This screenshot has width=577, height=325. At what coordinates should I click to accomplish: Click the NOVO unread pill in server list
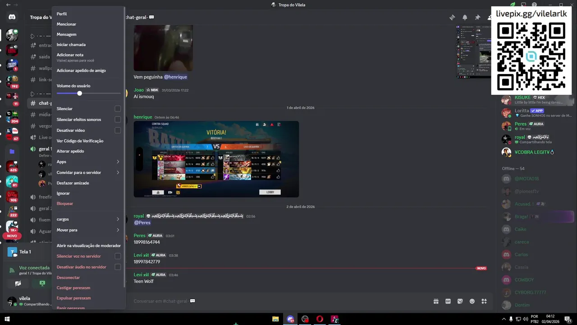(12, 236)
